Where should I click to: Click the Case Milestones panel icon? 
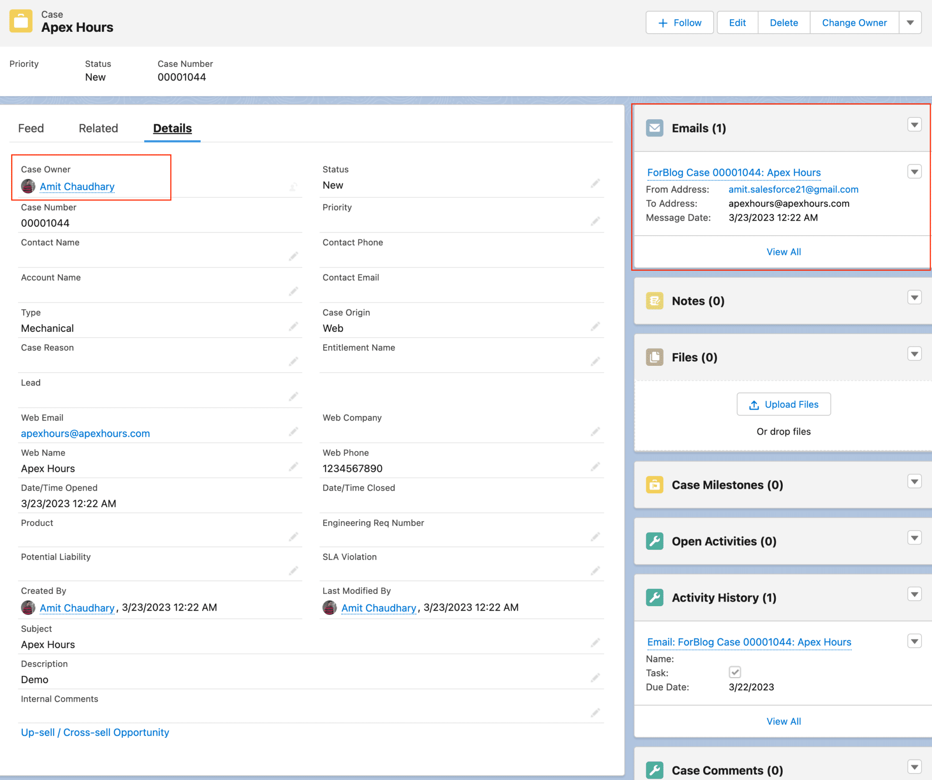point(654,485)
